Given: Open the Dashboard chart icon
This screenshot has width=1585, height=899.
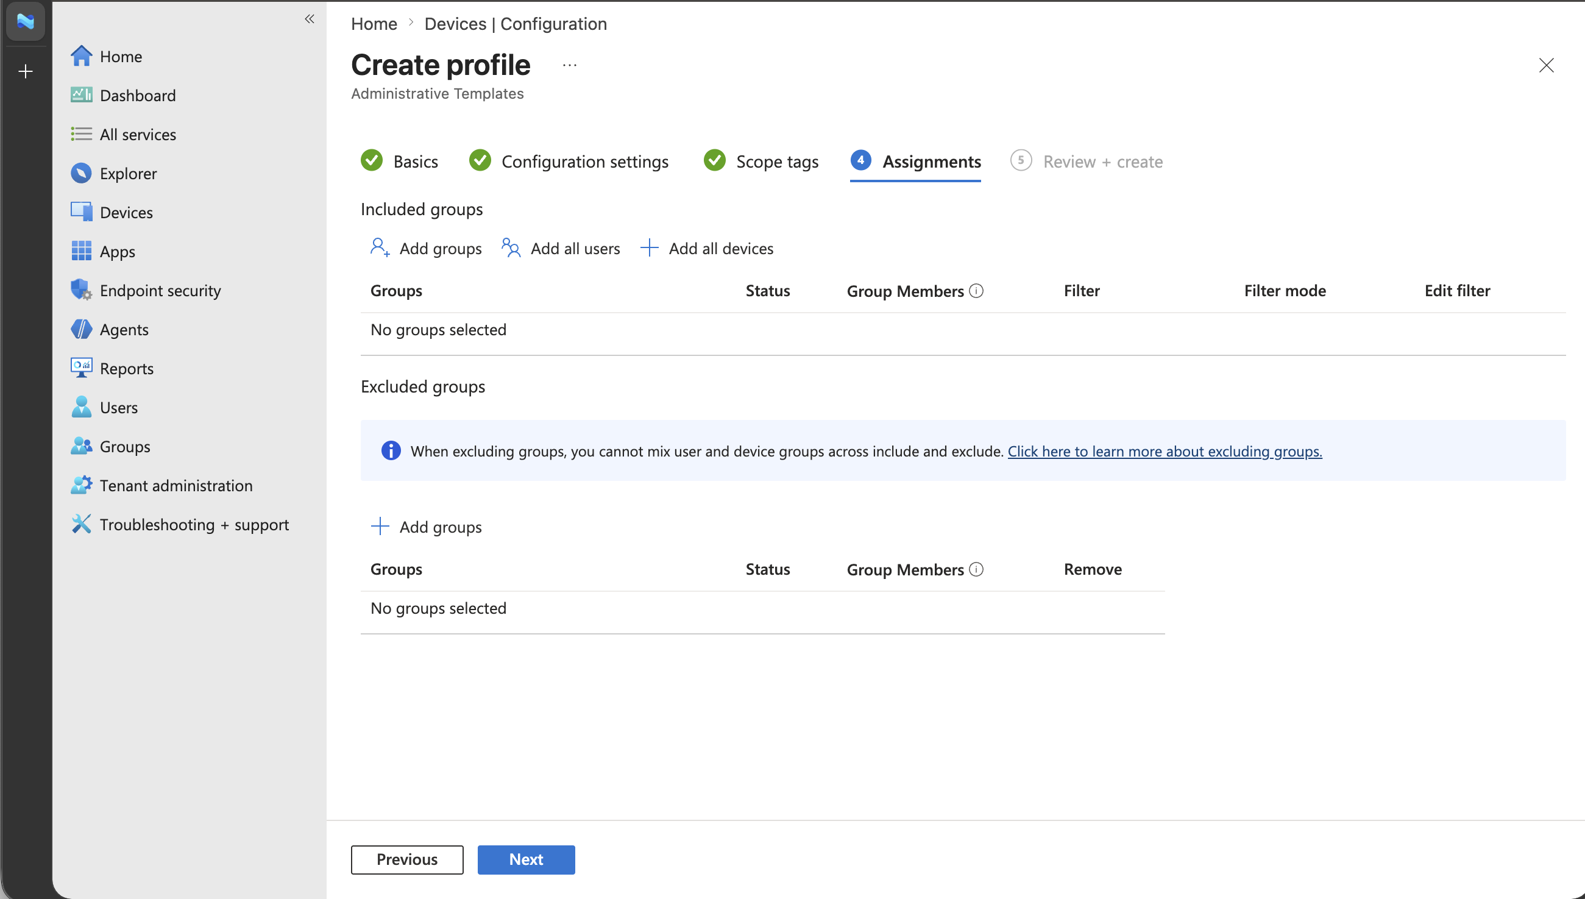Looking at the screenshot, I should pyautogui.click(x=81, y=95).
